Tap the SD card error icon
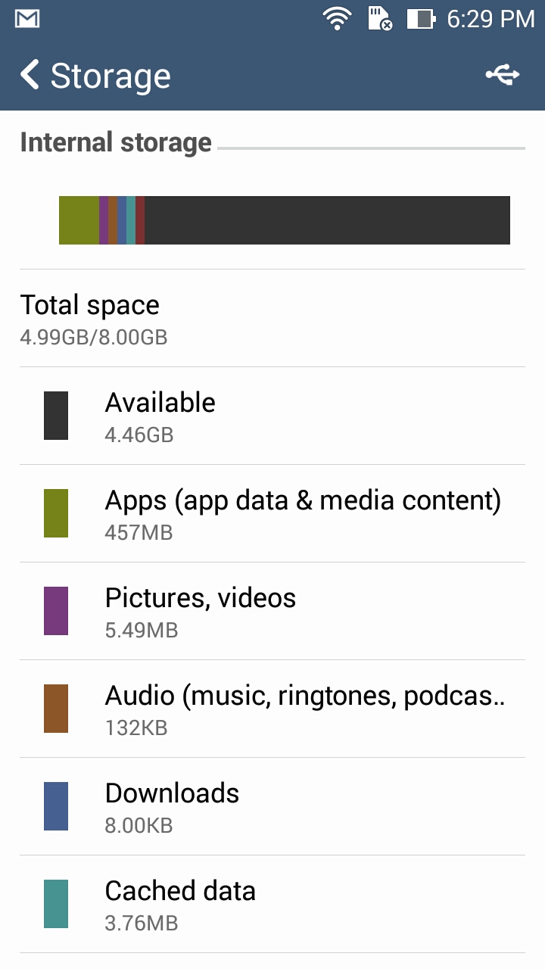The height and width of the screenshot is (969, 545). point(380,18)
